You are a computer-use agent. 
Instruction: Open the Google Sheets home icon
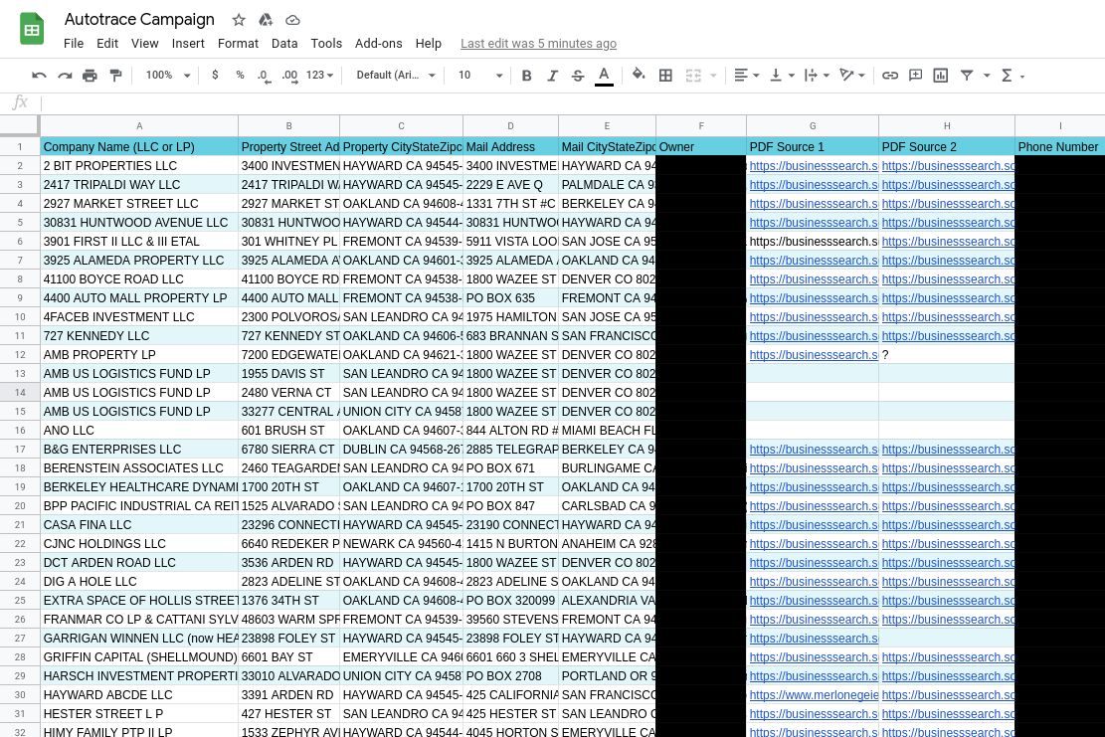pyautogui.click(x=32, y=29)
